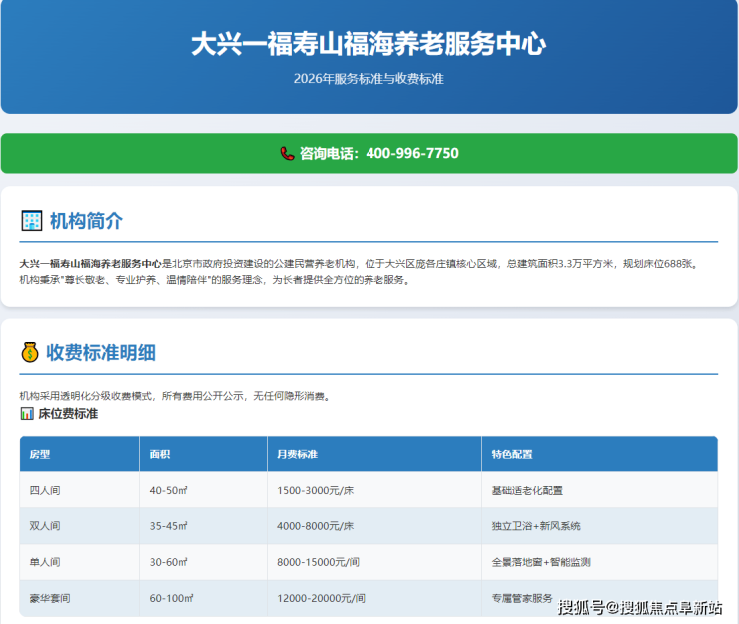Click the page title 大兴一福寿山福海养老服务中心

(369, 45)
